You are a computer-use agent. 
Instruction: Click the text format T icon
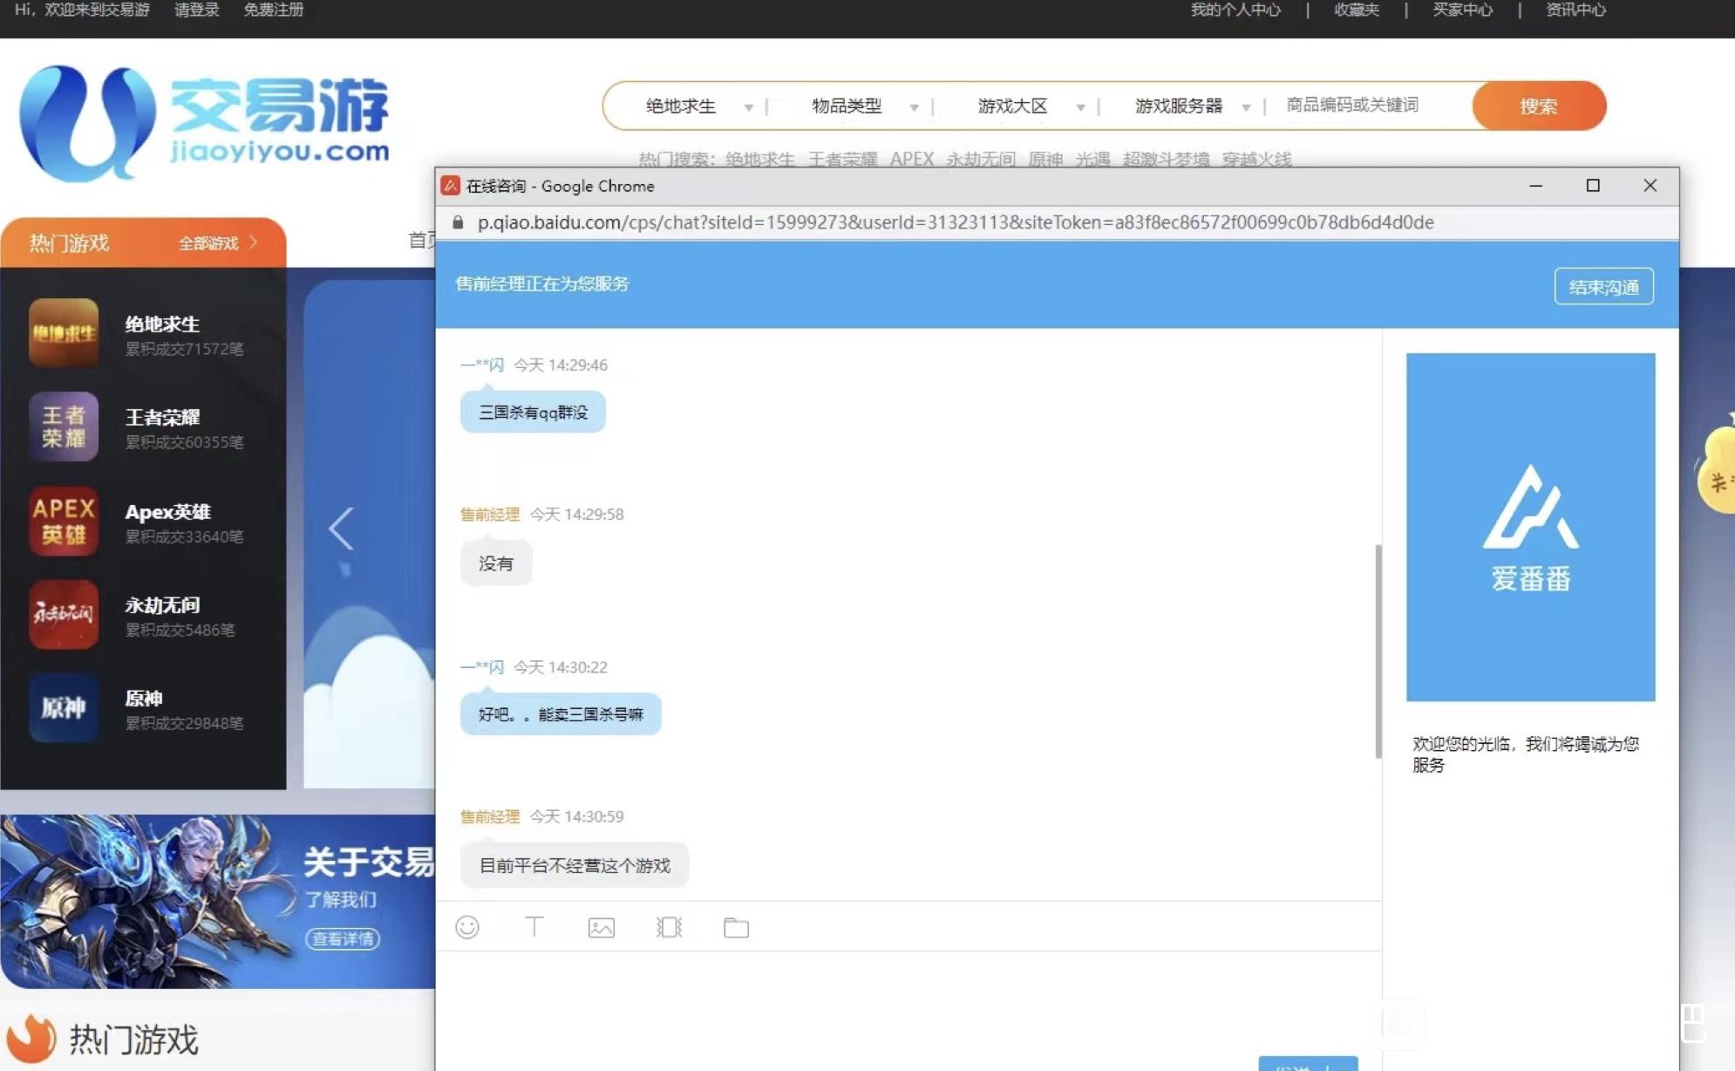(x=534, y=927)
